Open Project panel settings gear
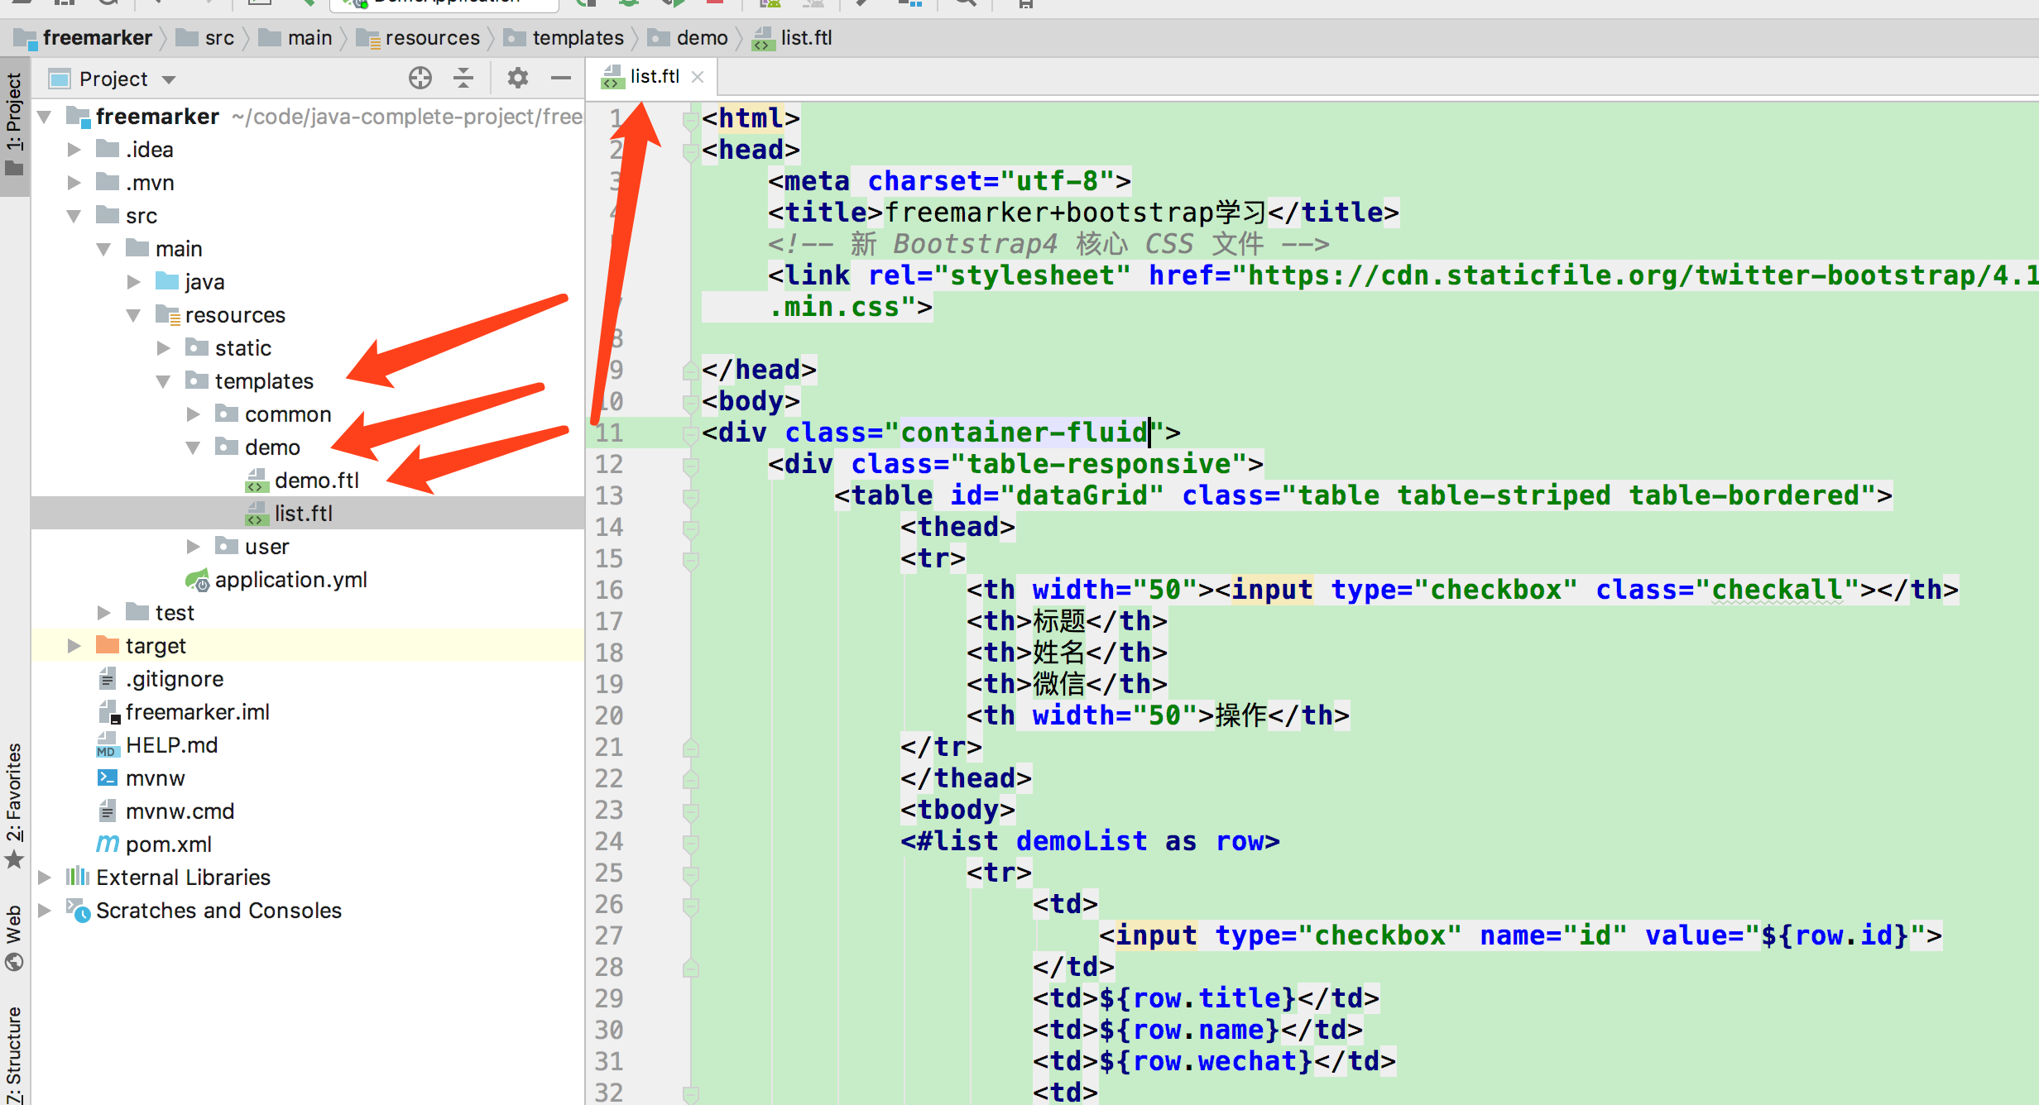Image resolution: width=2039 pixels, height=1105 pixels. pos(518,79)
